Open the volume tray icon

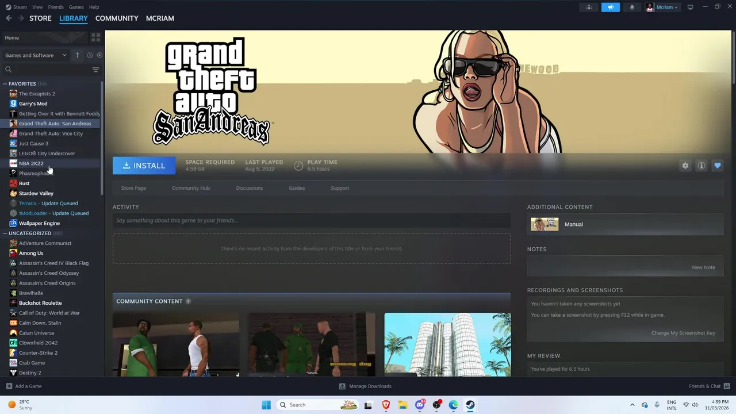(x=695, y=405)
